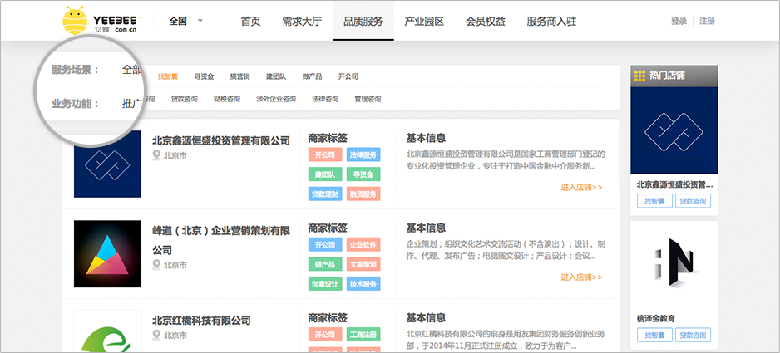The width and height of the screenshot is (780, 353).
Task: Click 建团队 tag in 北京鑫源恒盛 listing
Action: (325, 174)
